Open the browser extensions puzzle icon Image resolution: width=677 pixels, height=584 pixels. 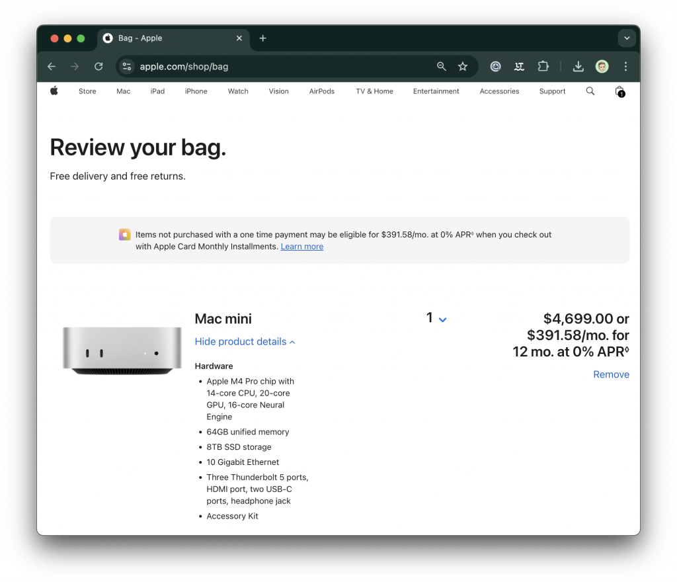tap(543, 66)
